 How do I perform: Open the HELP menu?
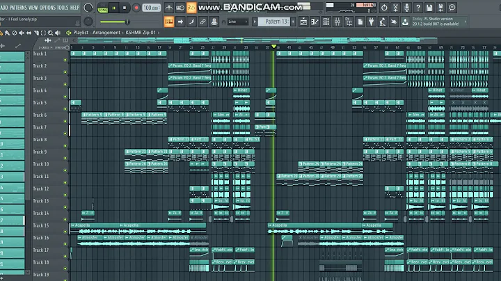[x=74, y=8]
